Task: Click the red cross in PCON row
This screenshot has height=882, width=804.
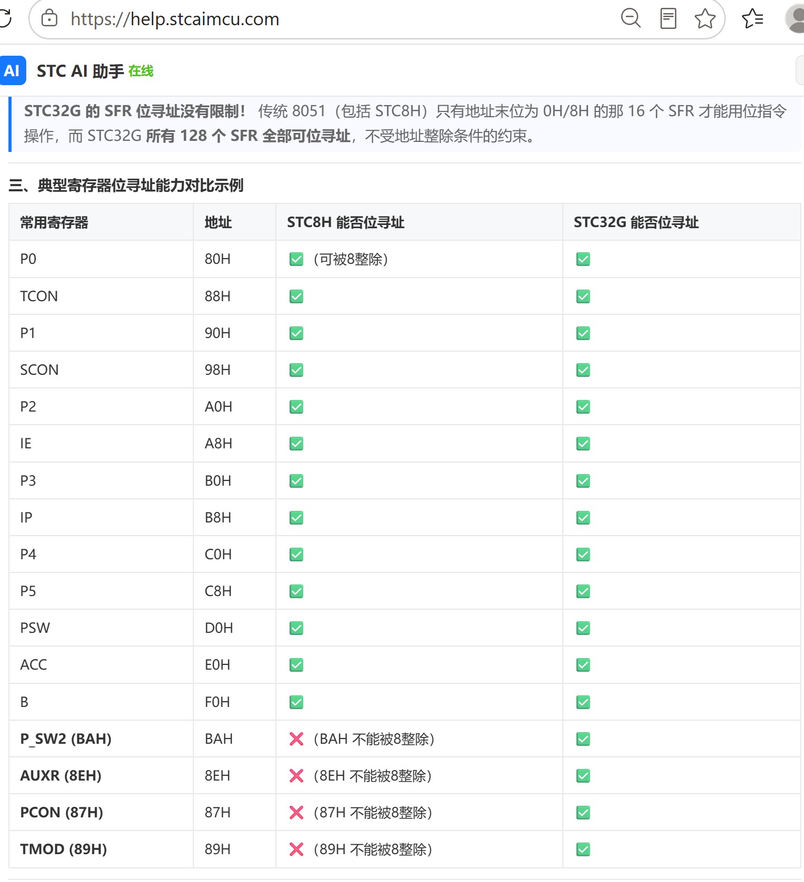Action: click(x=296, y=813)
